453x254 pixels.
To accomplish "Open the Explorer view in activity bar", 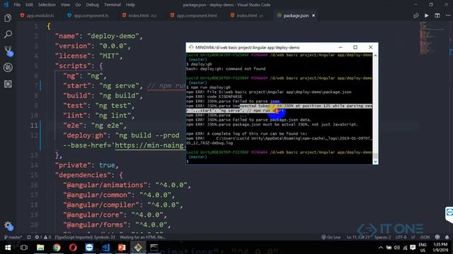I will pos(8,18).
